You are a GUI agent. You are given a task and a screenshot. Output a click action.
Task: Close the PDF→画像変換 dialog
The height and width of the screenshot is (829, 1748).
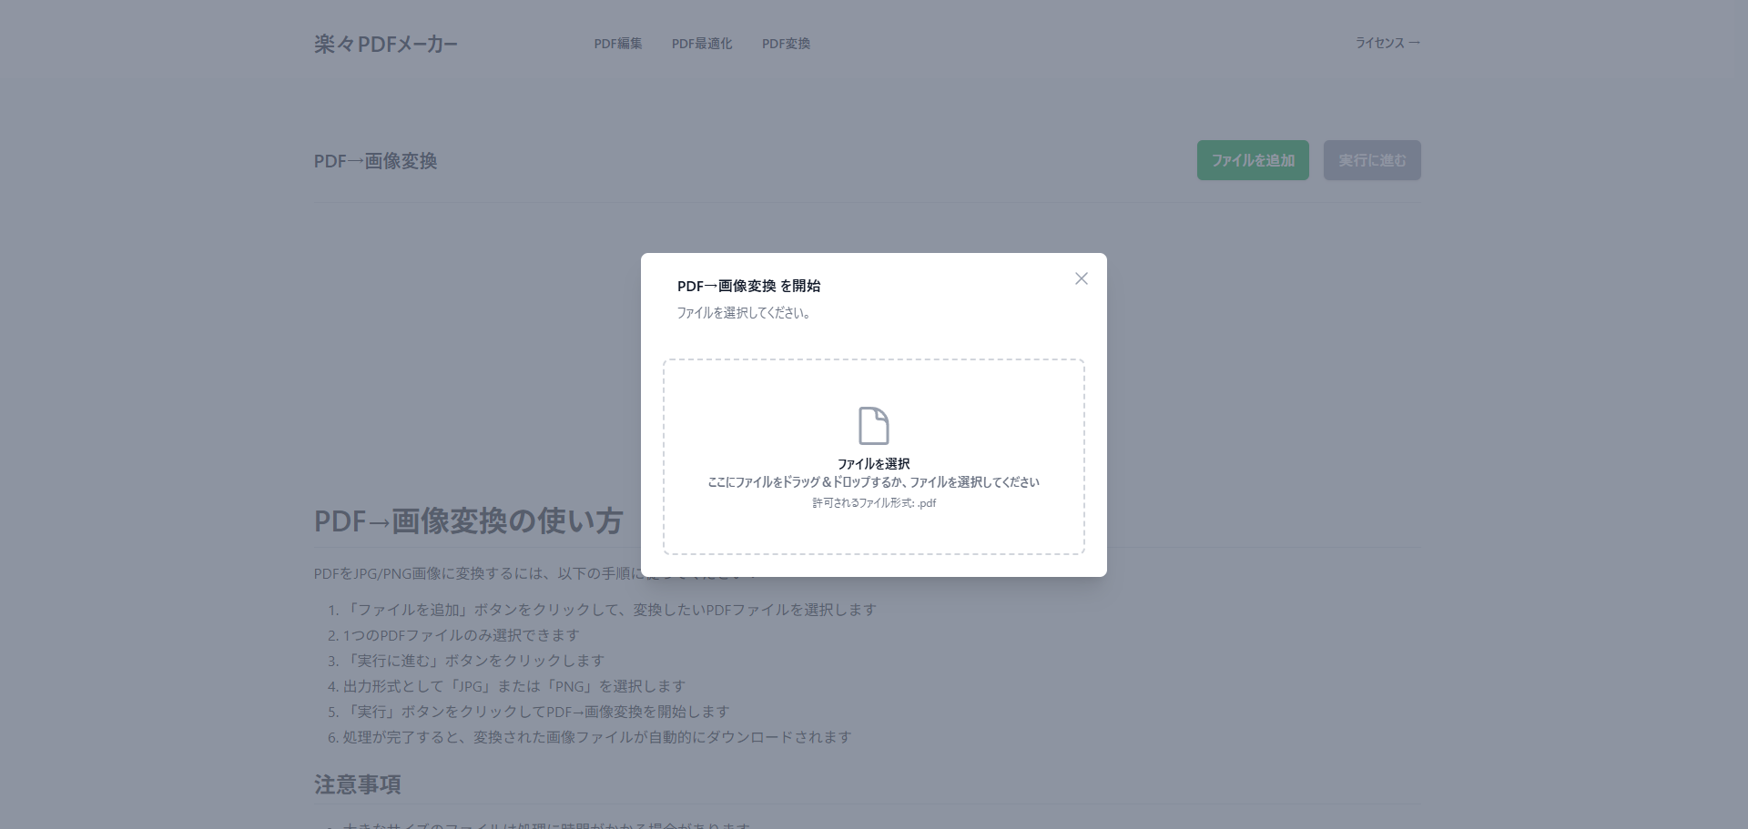point(1081,278)
